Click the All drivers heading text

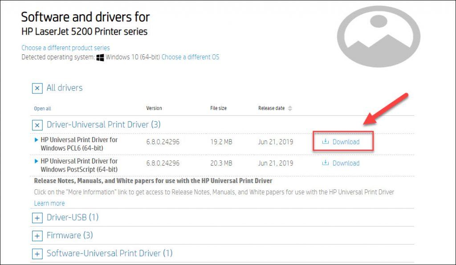tap(65, 88)
